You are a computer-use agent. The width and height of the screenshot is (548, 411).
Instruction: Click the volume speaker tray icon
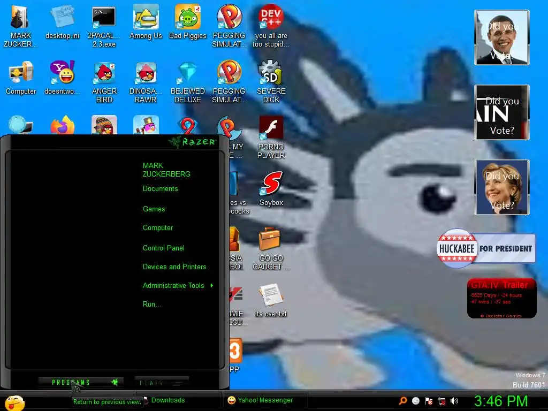454,401
